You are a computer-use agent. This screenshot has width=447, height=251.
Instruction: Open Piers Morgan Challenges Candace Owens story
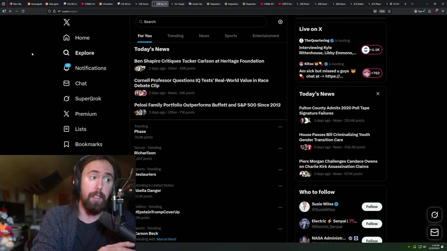(x=338, y=164)
